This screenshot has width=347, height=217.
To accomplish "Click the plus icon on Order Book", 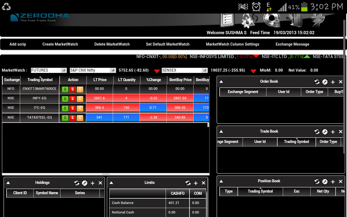I will (x=333, y=82).
